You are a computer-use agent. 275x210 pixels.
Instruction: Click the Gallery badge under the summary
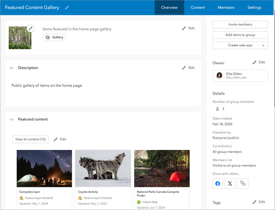click(54, 37)
